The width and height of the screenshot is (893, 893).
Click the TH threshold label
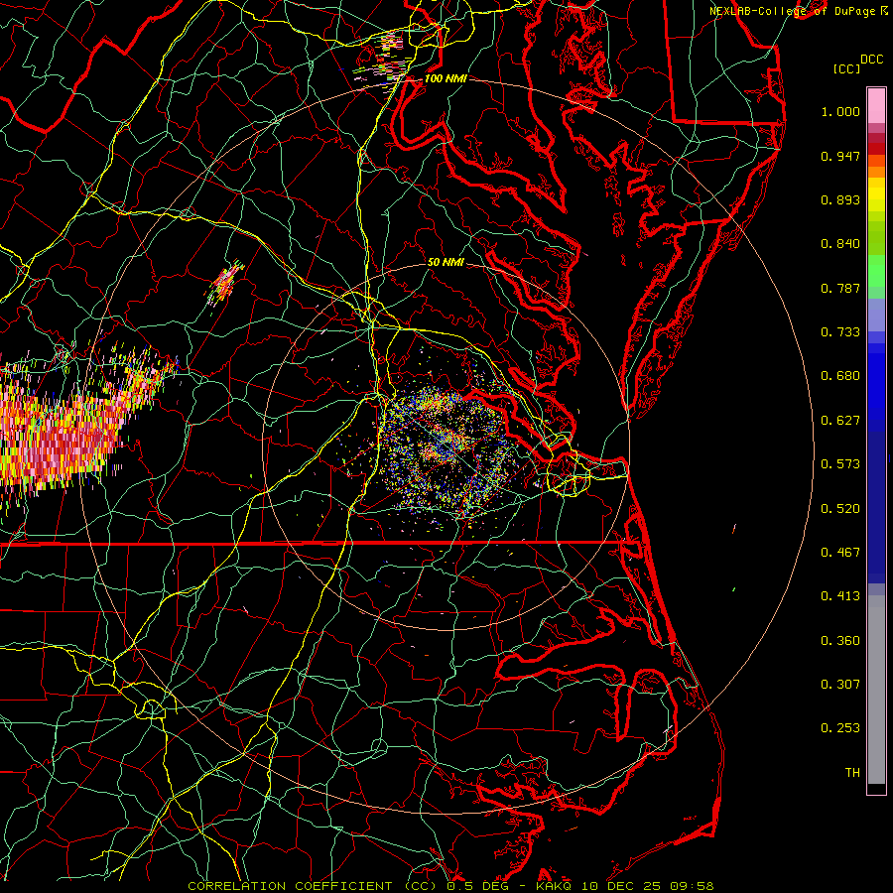tap(852, 773)
